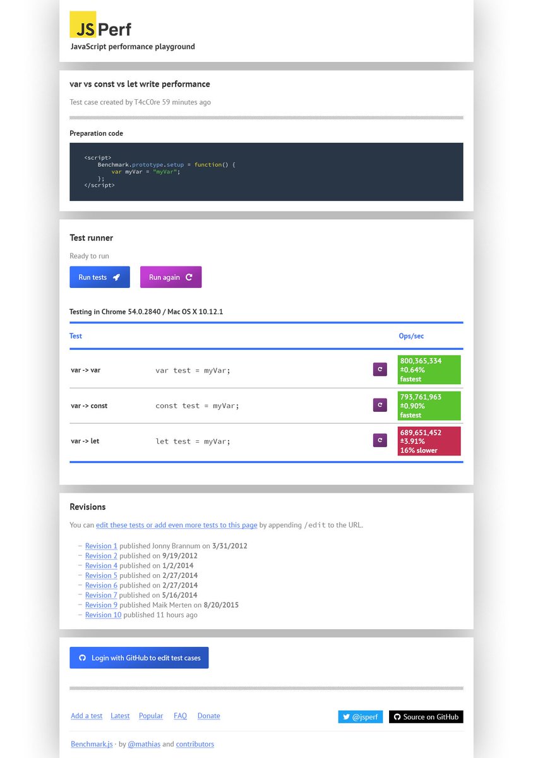533x758 pixels.
Task: Start the benchmark with Run tests
Action: pos(100,277)
